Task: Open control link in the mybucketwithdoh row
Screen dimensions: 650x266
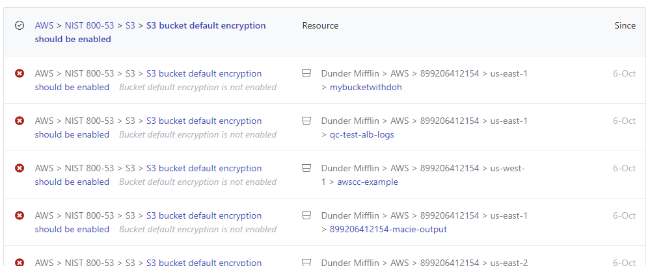Action: tap(148, 80)
